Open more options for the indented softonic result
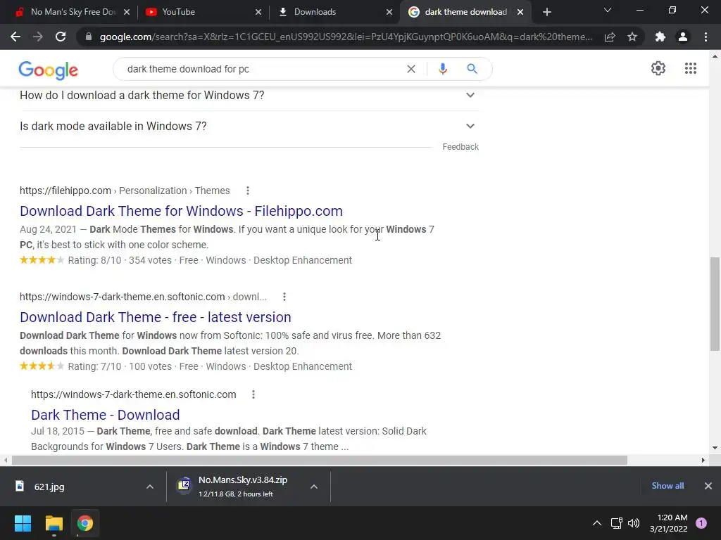The height and width of the screenshot is (540, 721). click(253, 394)
